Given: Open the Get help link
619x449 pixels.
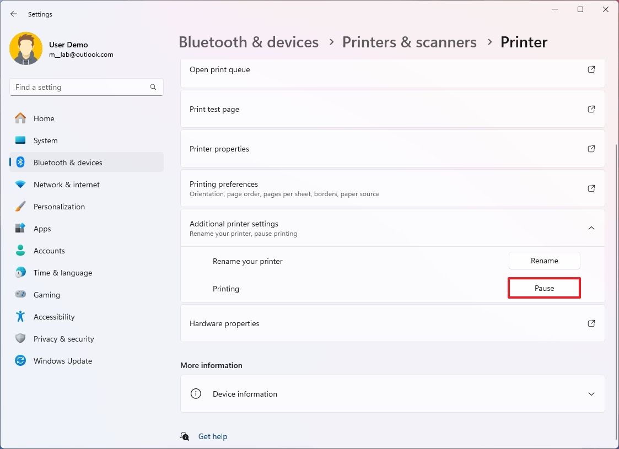Looking at the screenshot, I should pos(213,436).
